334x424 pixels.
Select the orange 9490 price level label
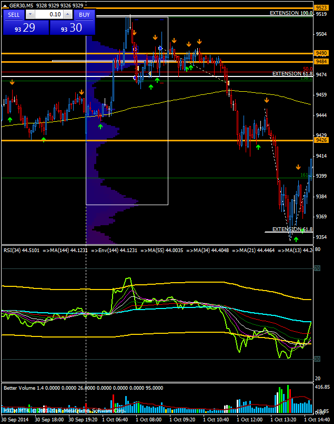click(x=320, y=53)
